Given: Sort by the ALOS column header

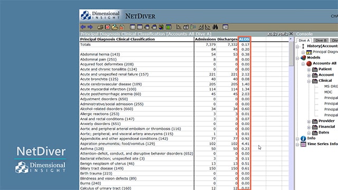Looking at the screenshot, I should 244,39.
